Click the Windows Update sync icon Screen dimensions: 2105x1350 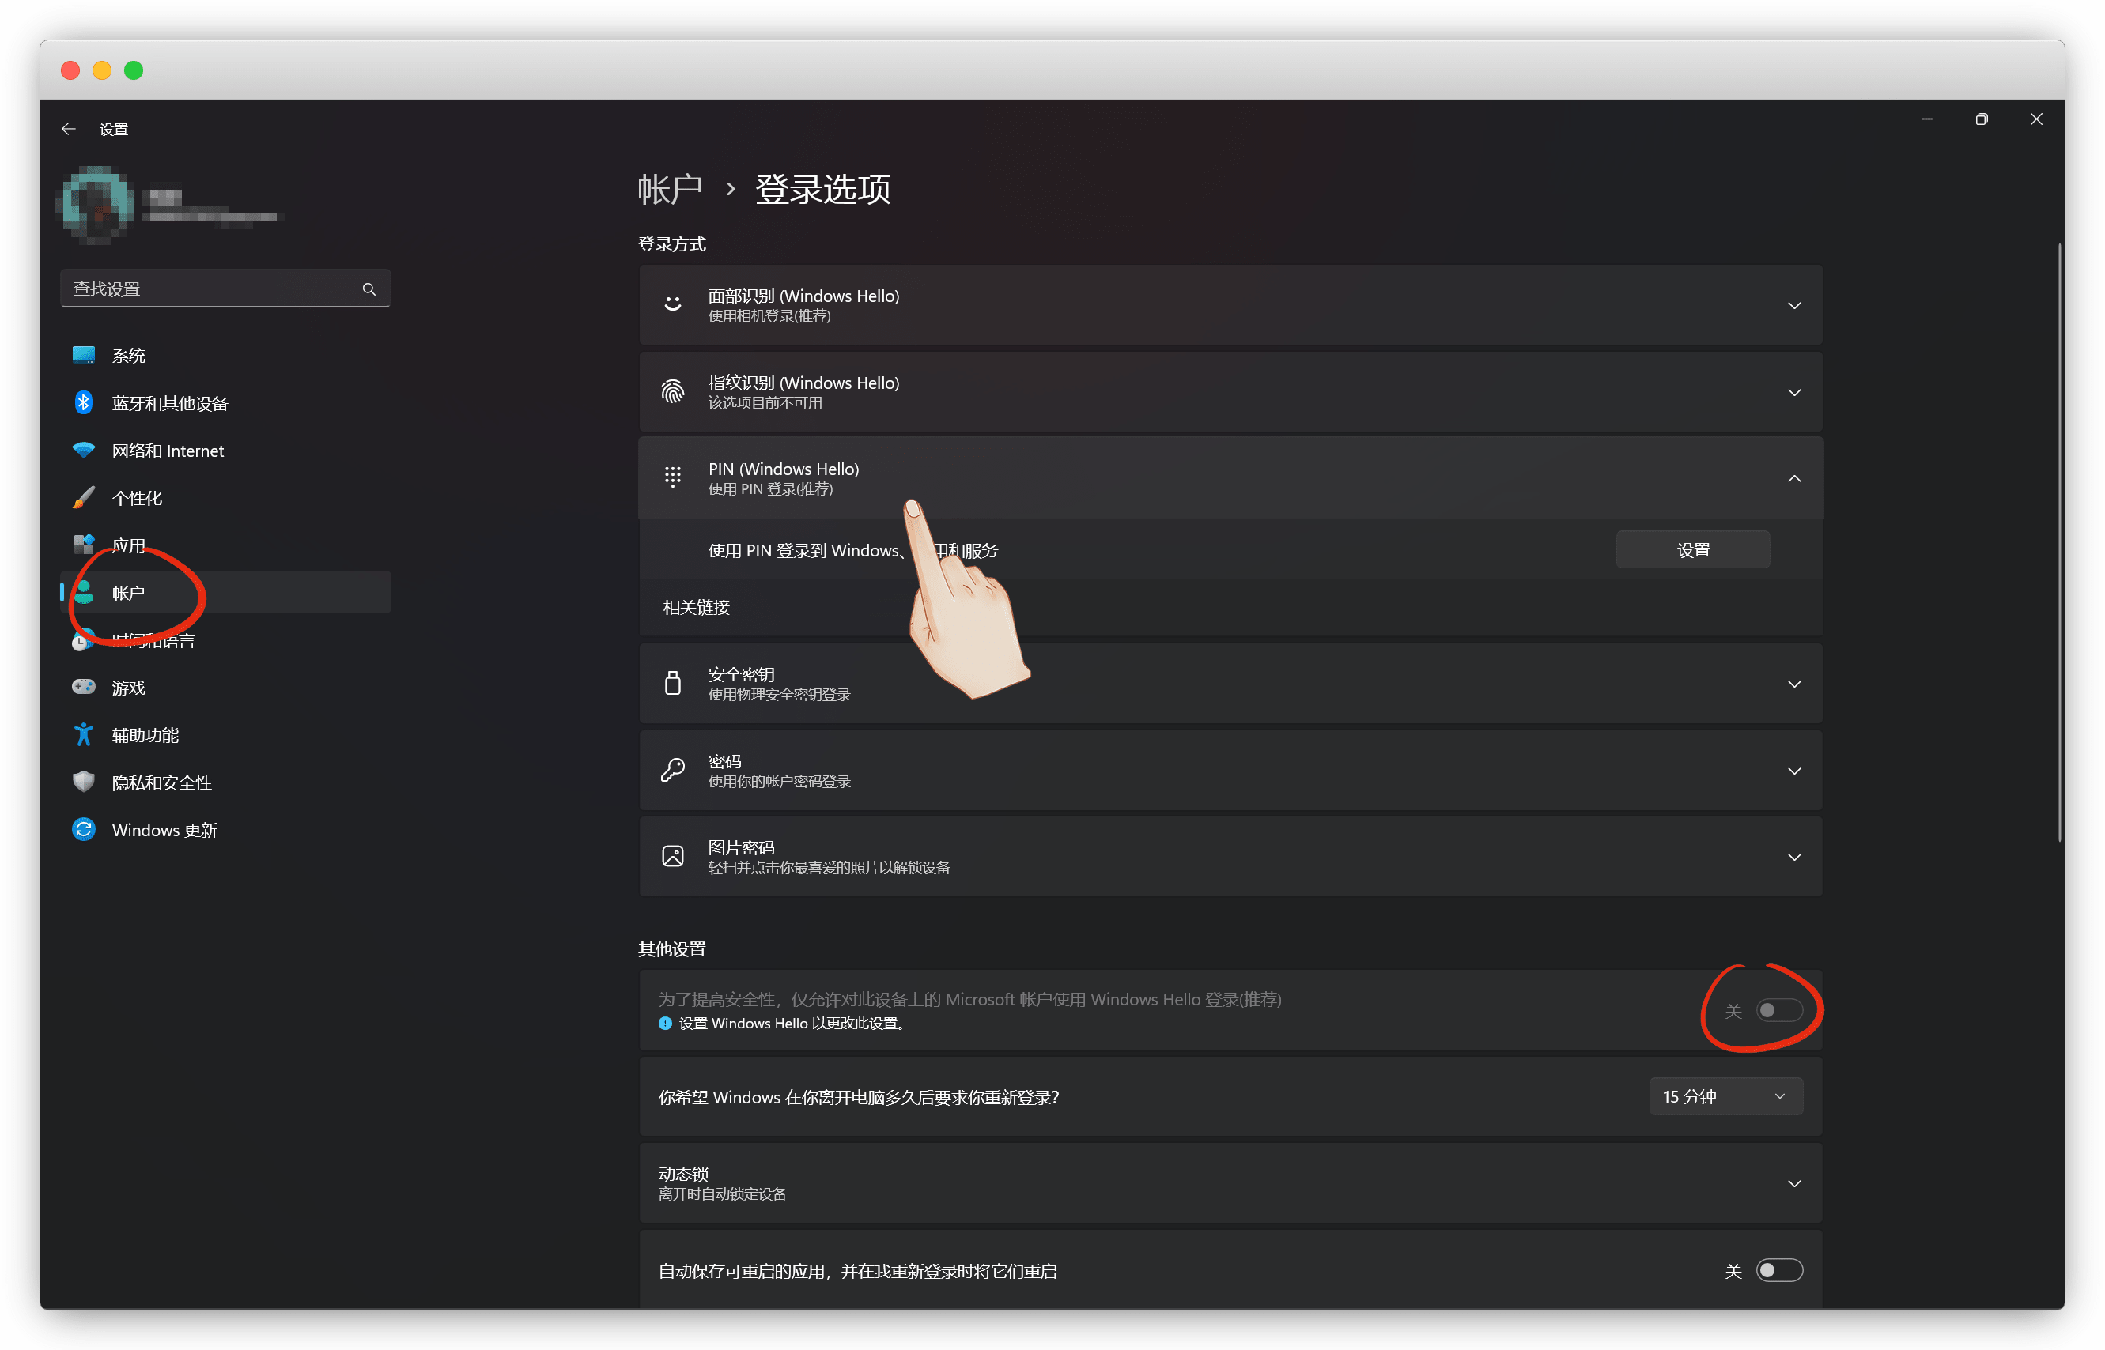click(83, 829)
